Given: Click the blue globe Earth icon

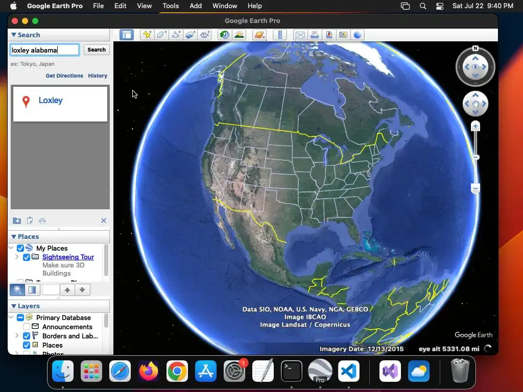Looking at the screenshot, I should 357,35.
